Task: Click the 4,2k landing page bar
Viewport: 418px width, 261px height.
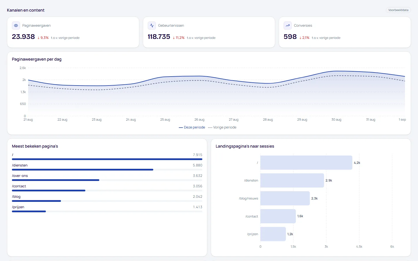Action: point(306,163)
